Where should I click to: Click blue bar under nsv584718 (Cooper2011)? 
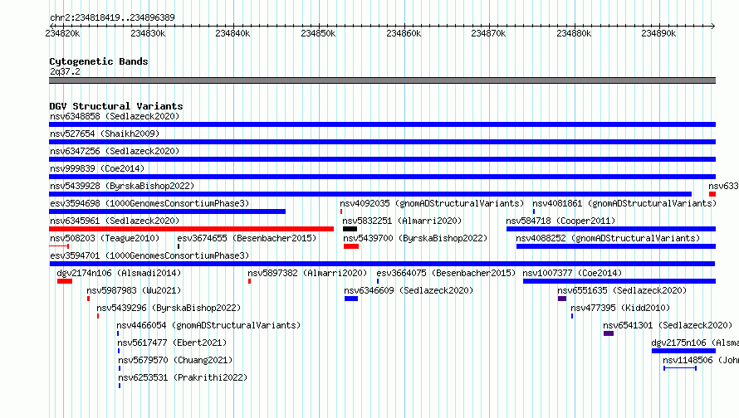coord(611,229)
